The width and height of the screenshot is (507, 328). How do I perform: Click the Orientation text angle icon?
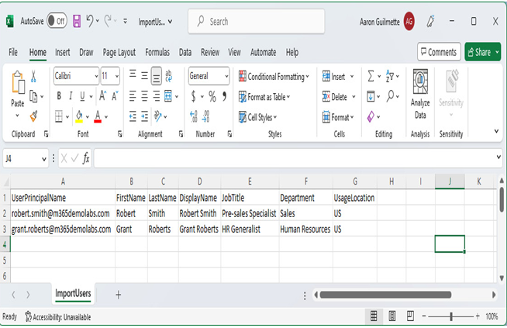coord(158,116)
